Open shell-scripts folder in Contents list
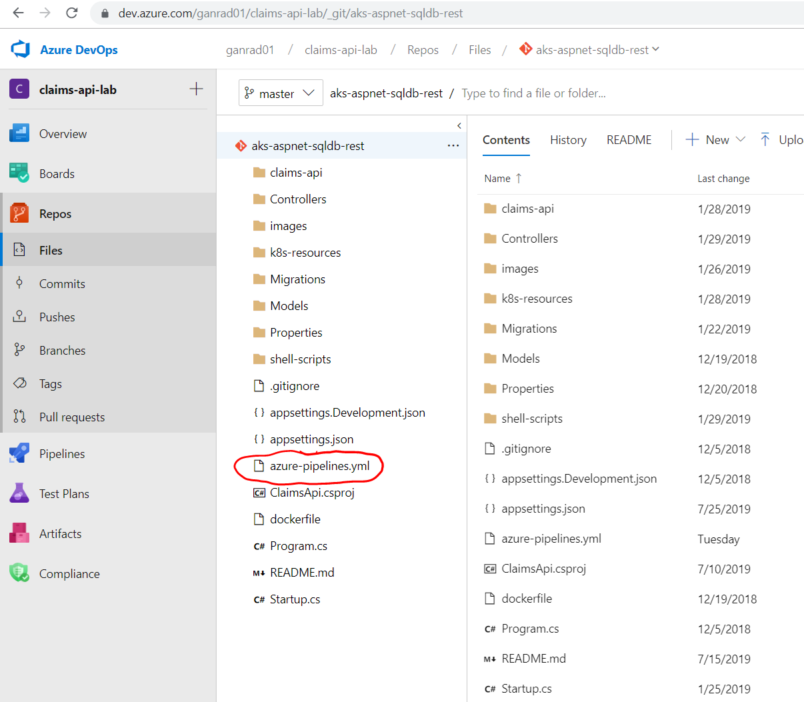The image size is (804, 702). (x=532, y=419)
